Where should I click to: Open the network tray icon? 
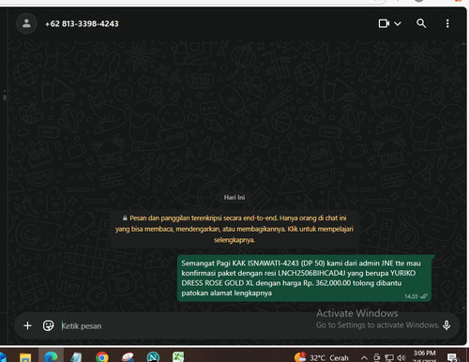pyautogui.click(x=389, y=357)
